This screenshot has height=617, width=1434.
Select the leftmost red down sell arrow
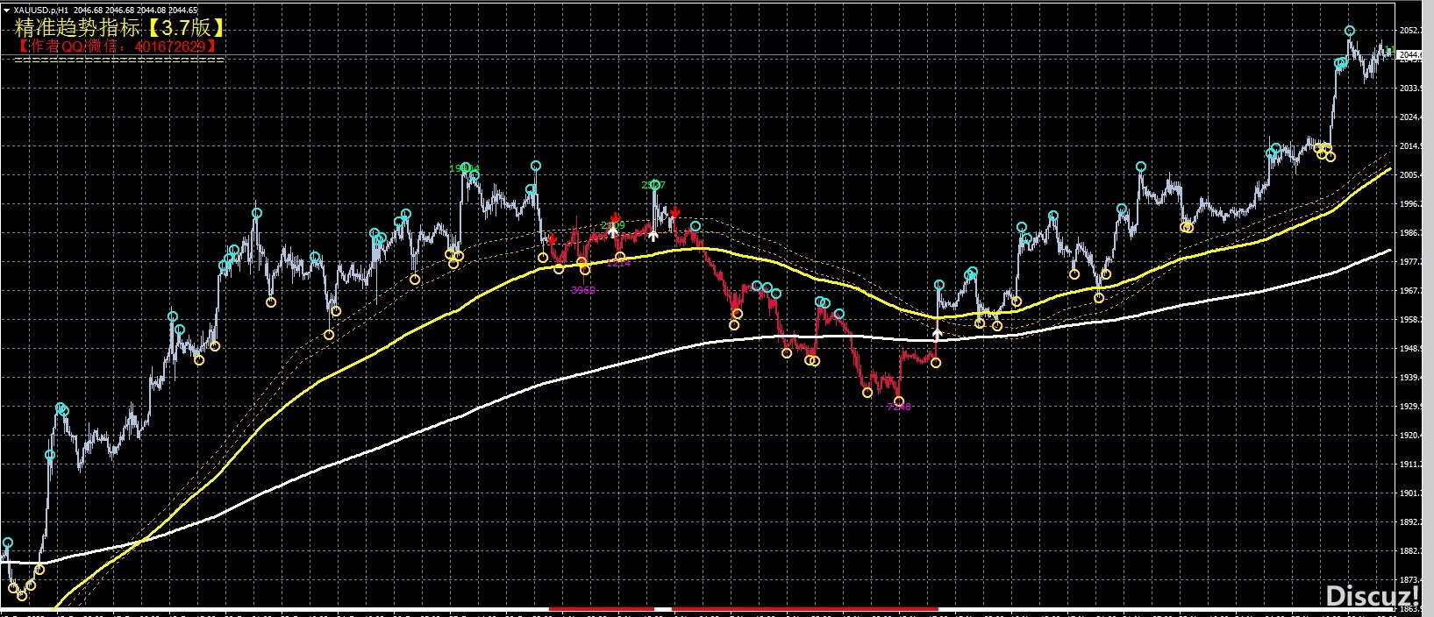tap(552, 239)
